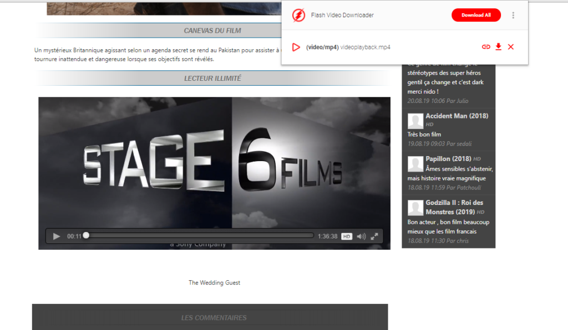This screenshot has width=568, height=330.
Task: Toggle HD quality in the video player
Action: point(347,236)
